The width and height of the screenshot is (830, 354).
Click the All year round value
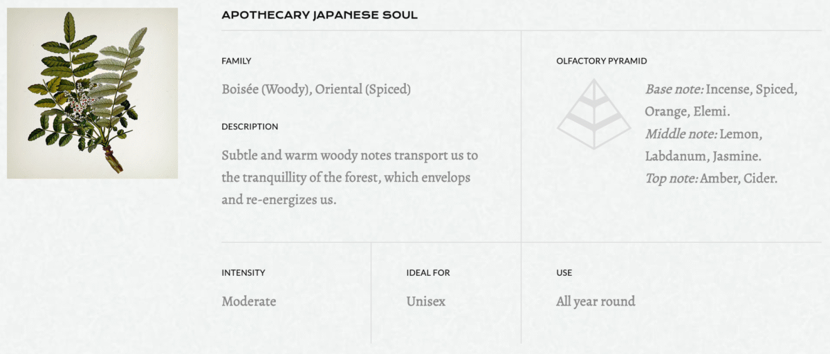coord(596,301)
